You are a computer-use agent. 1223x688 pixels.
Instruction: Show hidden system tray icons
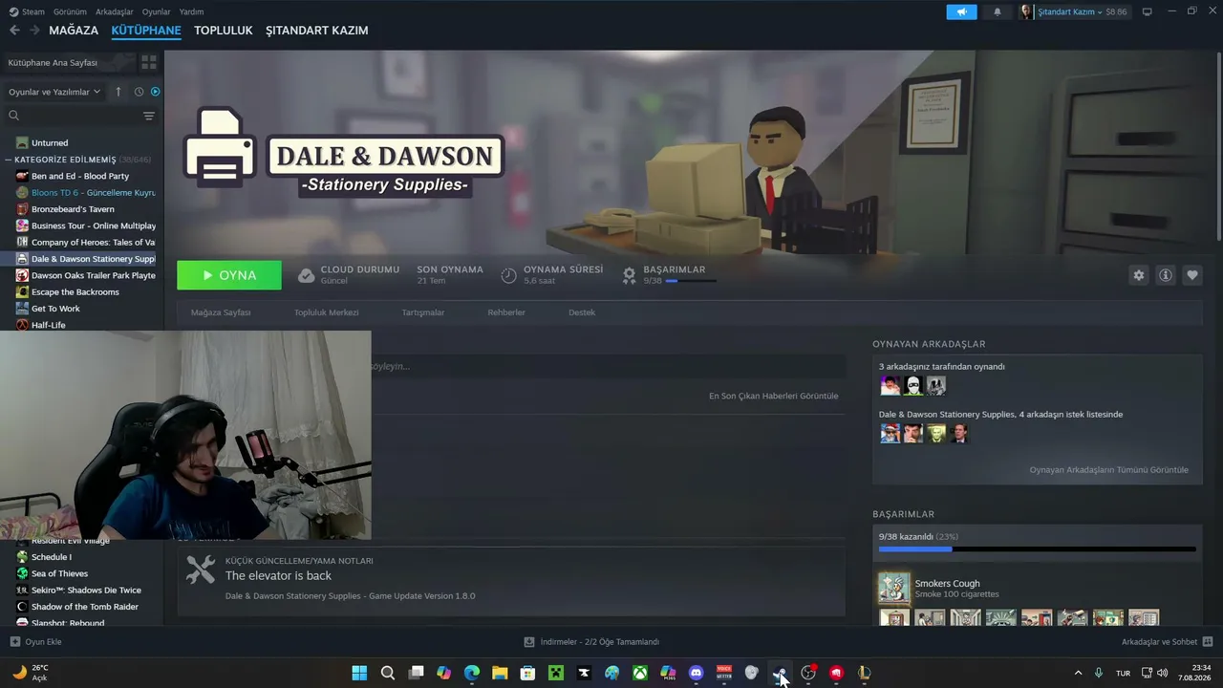[x=1079, y=673]
